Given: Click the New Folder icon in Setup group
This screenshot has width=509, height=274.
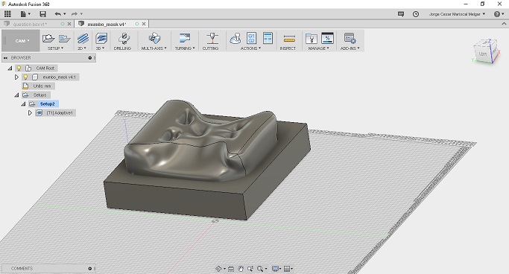Looking at the screenshot, I should [x=65, y=39].
